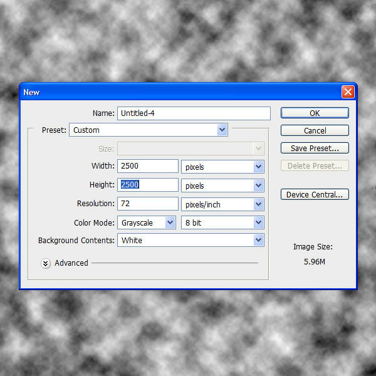Open the Color Mode dropdown
The height and width of the screenshot is (376, 376).
coord(147,222)
